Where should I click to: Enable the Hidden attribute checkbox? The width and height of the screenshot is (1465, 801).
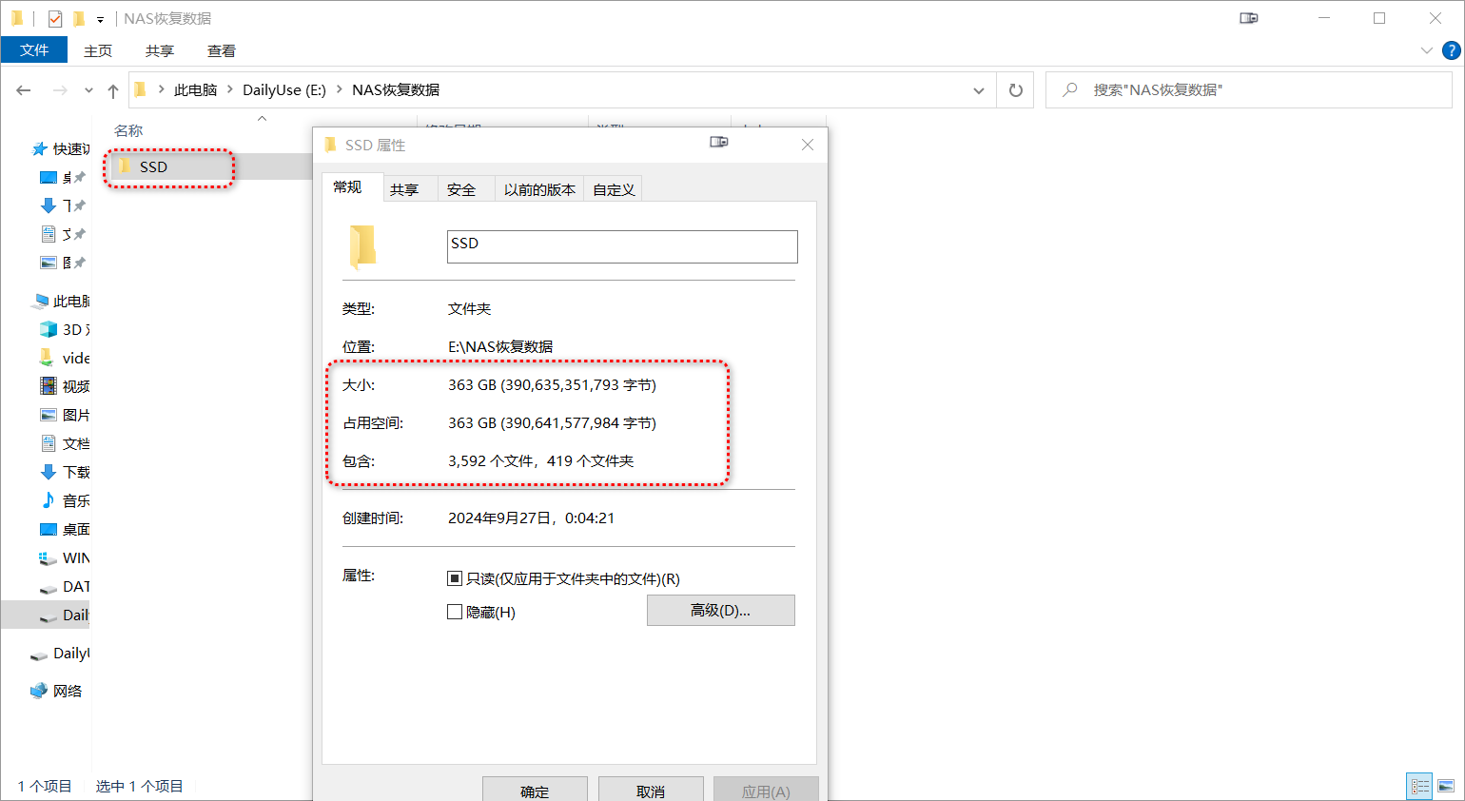[x=455, y=612]
